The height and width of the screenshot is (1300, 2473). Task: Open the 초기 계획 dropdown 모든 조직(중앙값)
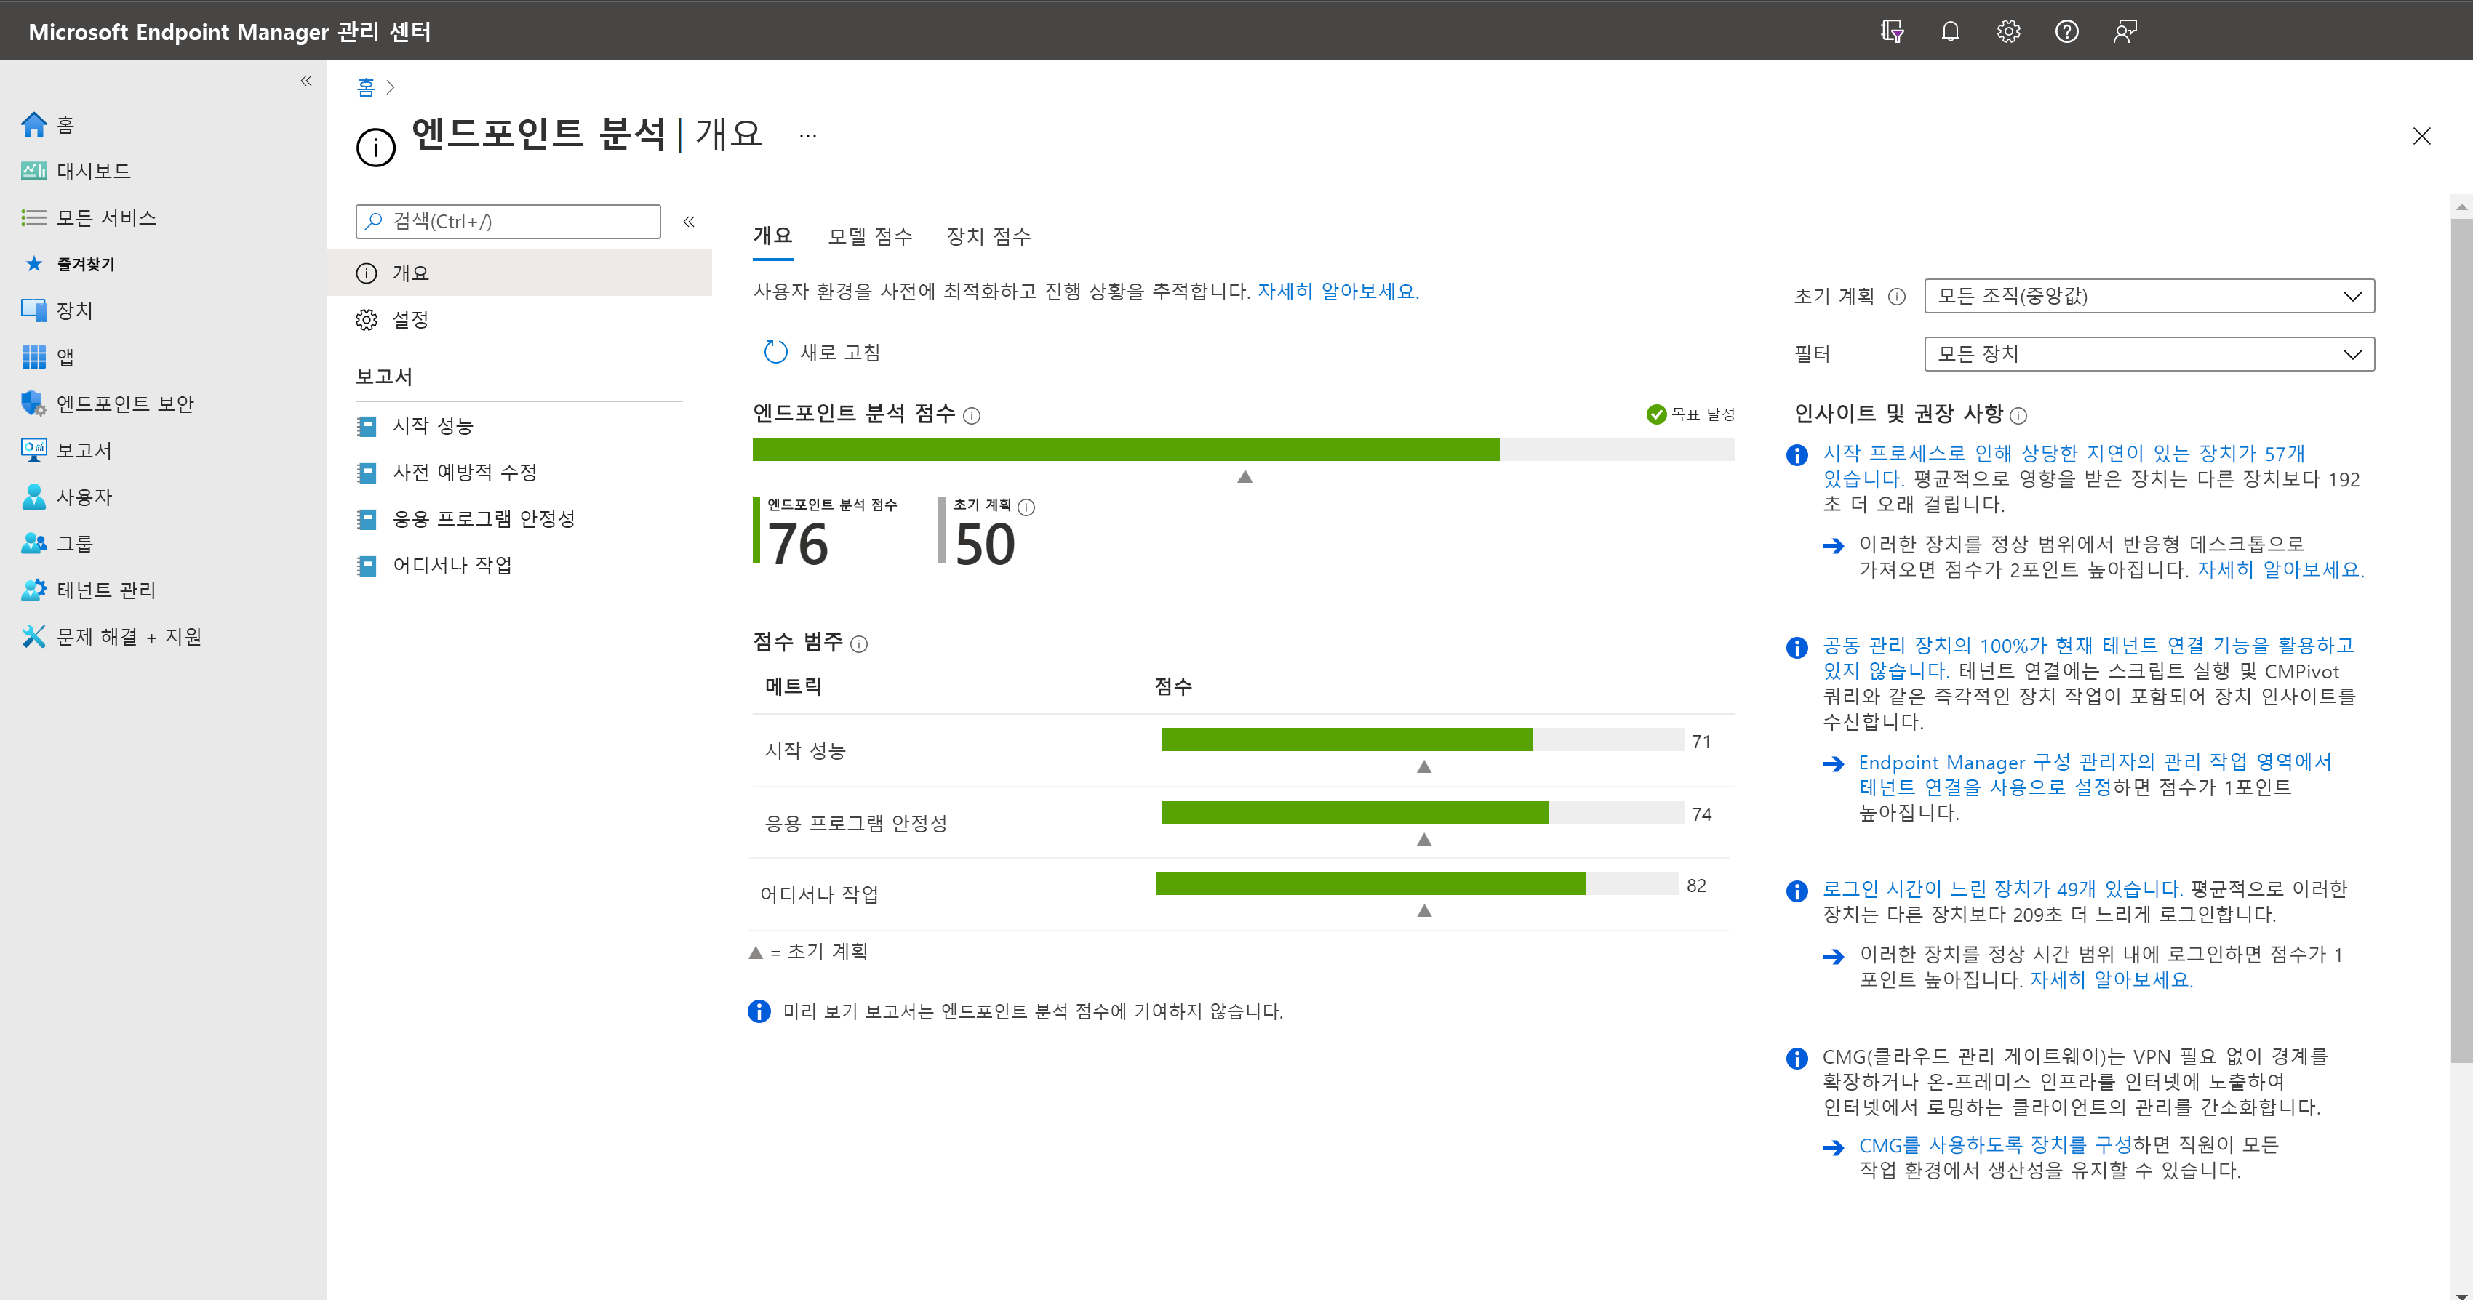tap(2149, 295)
